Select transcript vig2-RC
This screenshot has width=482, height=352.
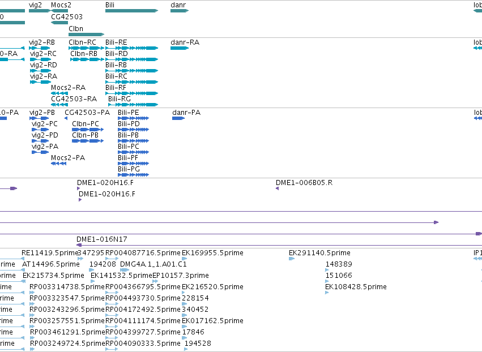pyautogui.click(x=44, y=54)
